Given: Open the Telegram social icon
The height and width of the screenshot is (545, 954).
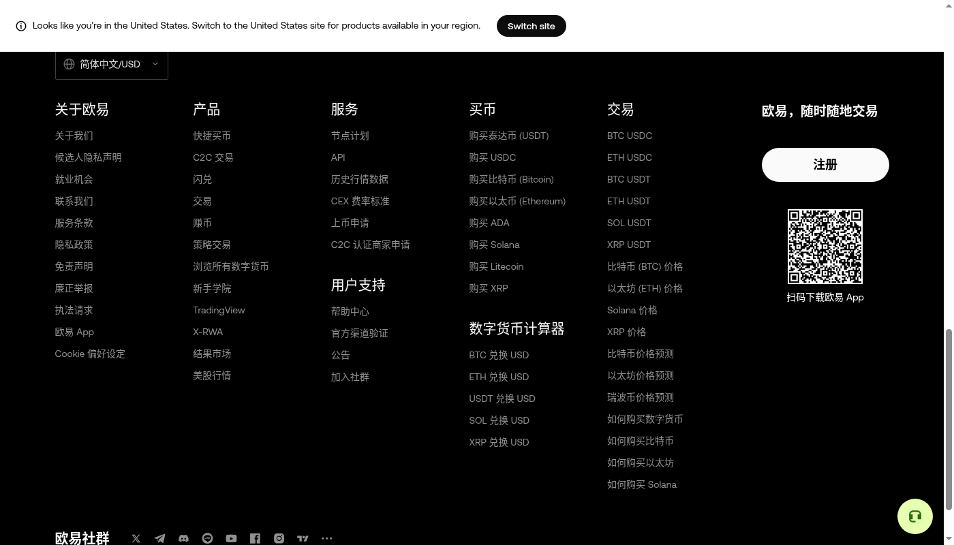Looking at the screenshot, I should point(160,538).
